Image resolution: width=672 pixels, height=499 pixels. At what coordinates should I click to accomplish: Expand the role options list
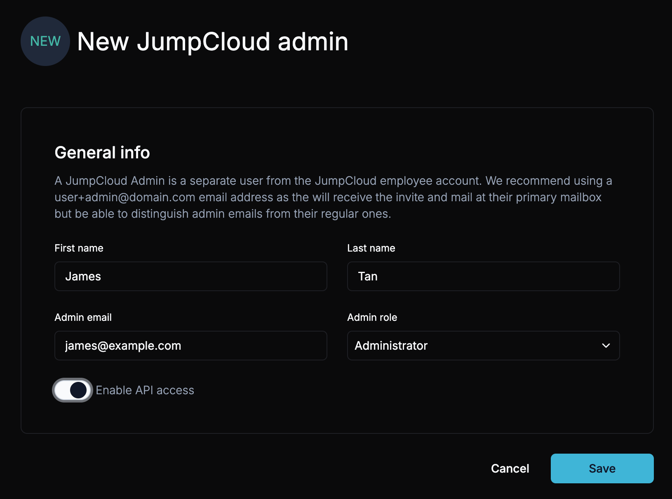(483, 346)
